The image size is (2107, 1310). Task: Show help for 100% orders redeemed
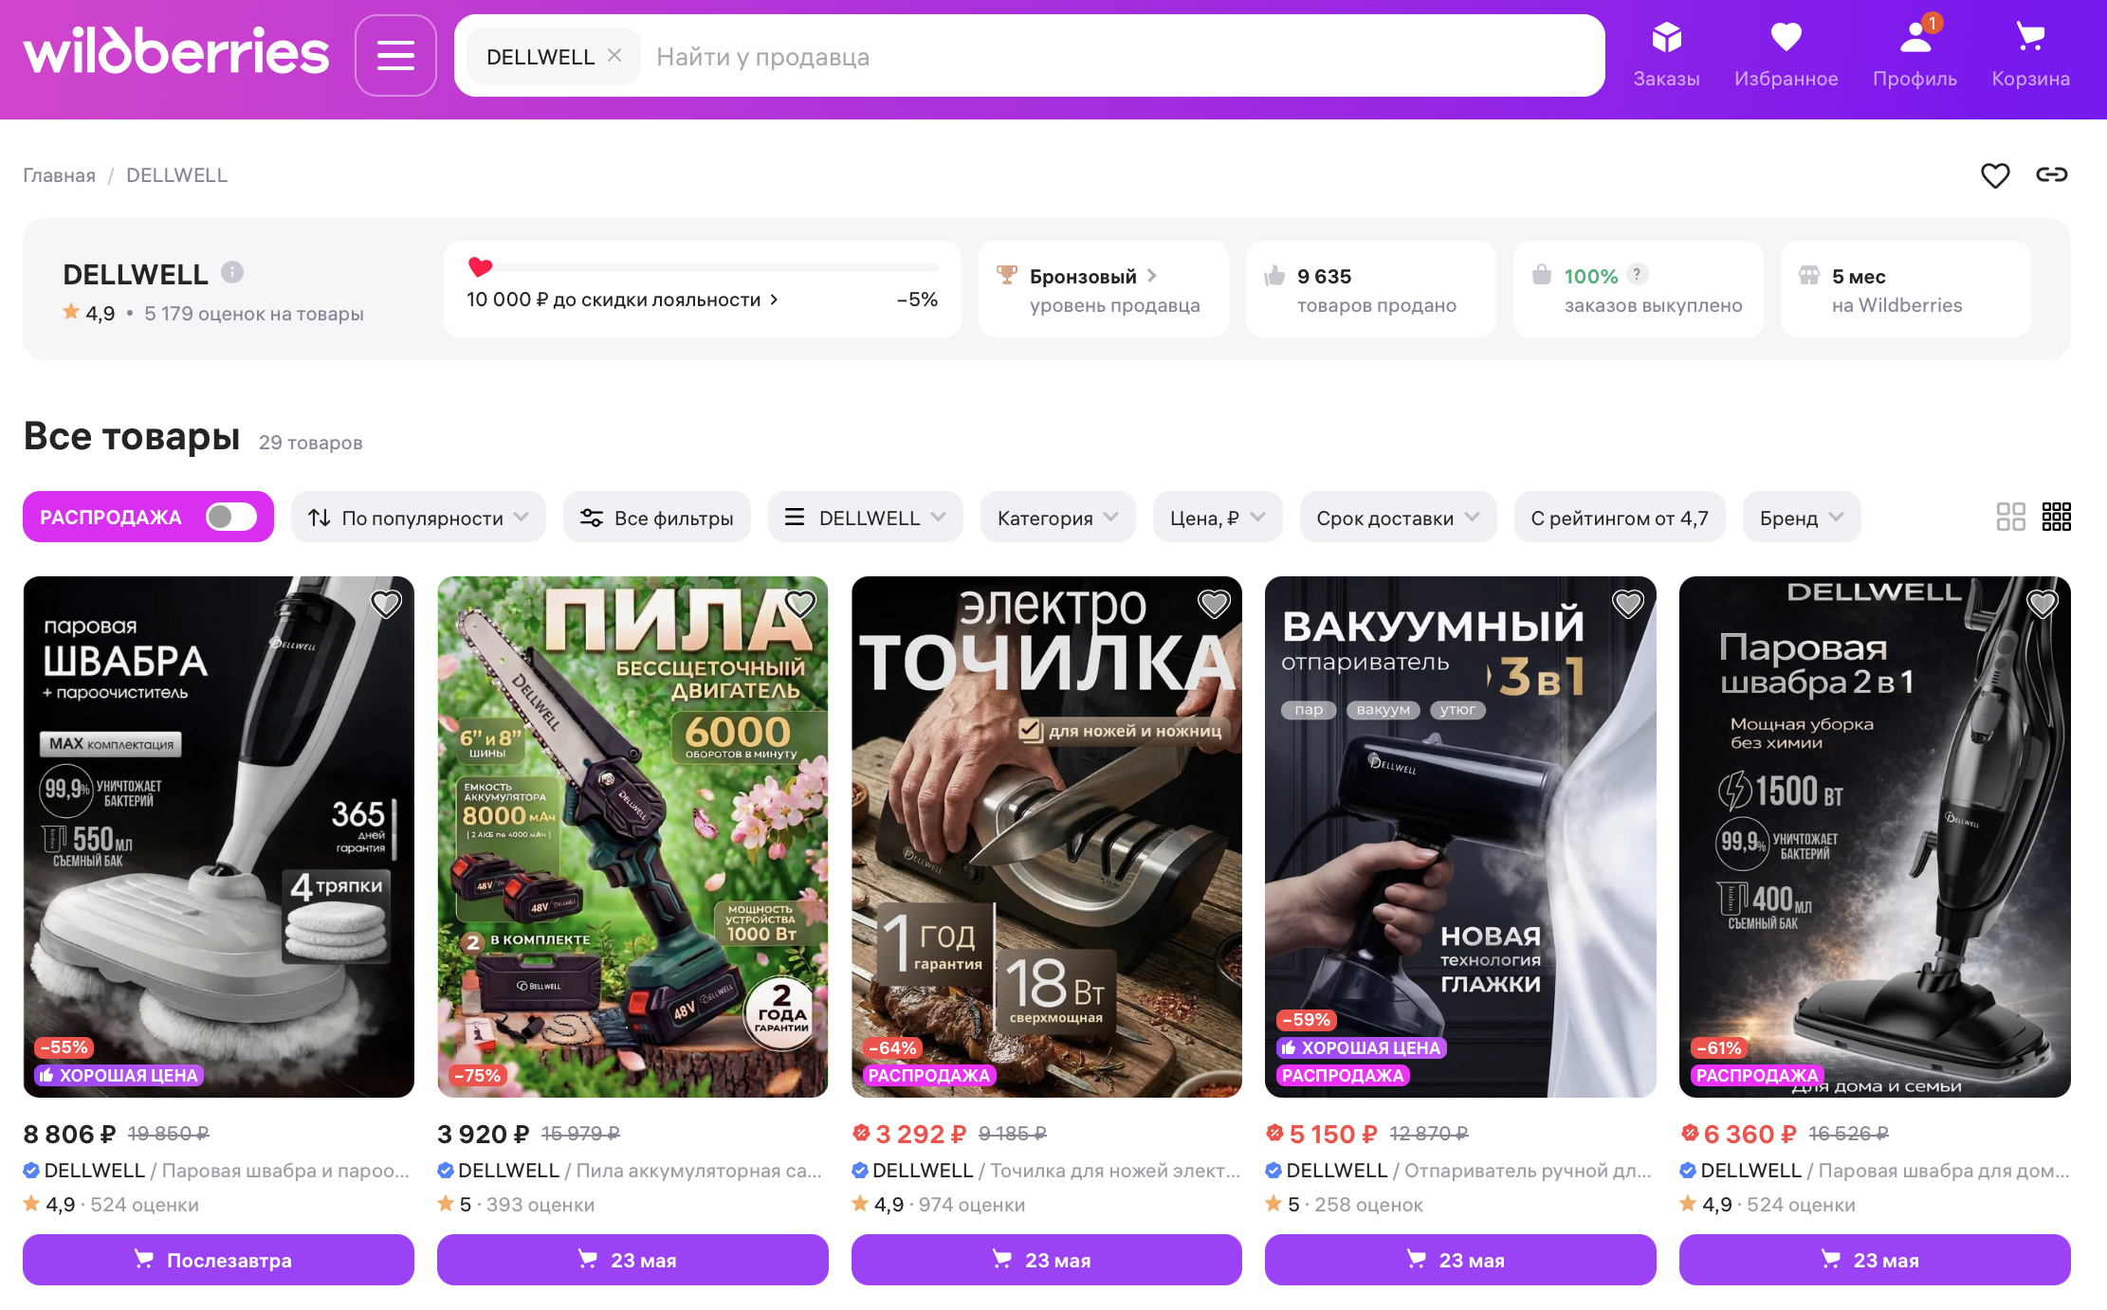click(1637, 274)
